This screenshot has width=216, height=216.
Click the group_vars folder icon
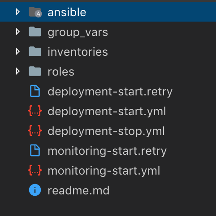[x=35, y=31]
